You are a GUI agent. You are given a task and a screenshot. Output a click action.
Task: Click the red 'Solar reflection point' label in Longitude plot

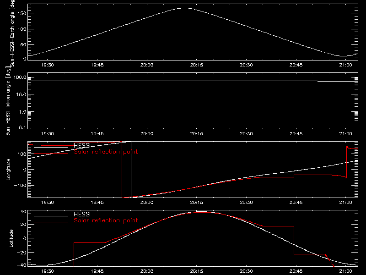coord(106,152)
